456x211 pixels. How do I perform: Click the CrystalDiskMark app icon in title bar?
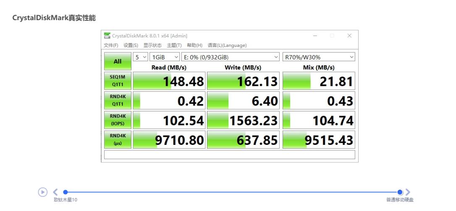coord(107,36)
